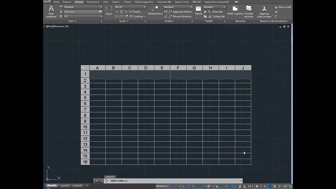Click the find text search icon
The width and height of the screenshot is (336, 189).
click(101, 12)
